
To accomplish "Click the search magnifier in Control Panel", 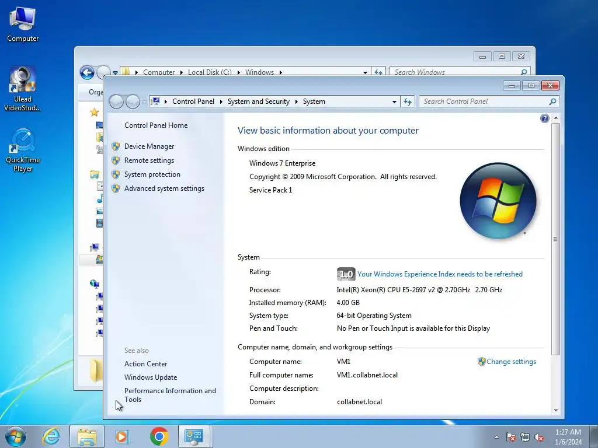I will tap(552, 101).
